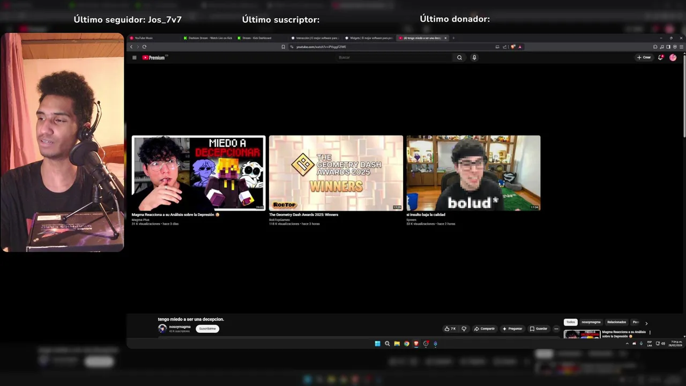Like the video with thumbs up 7 K
Image resolution: width=686 pixels, height=386 pixels.
pos(450,329)
